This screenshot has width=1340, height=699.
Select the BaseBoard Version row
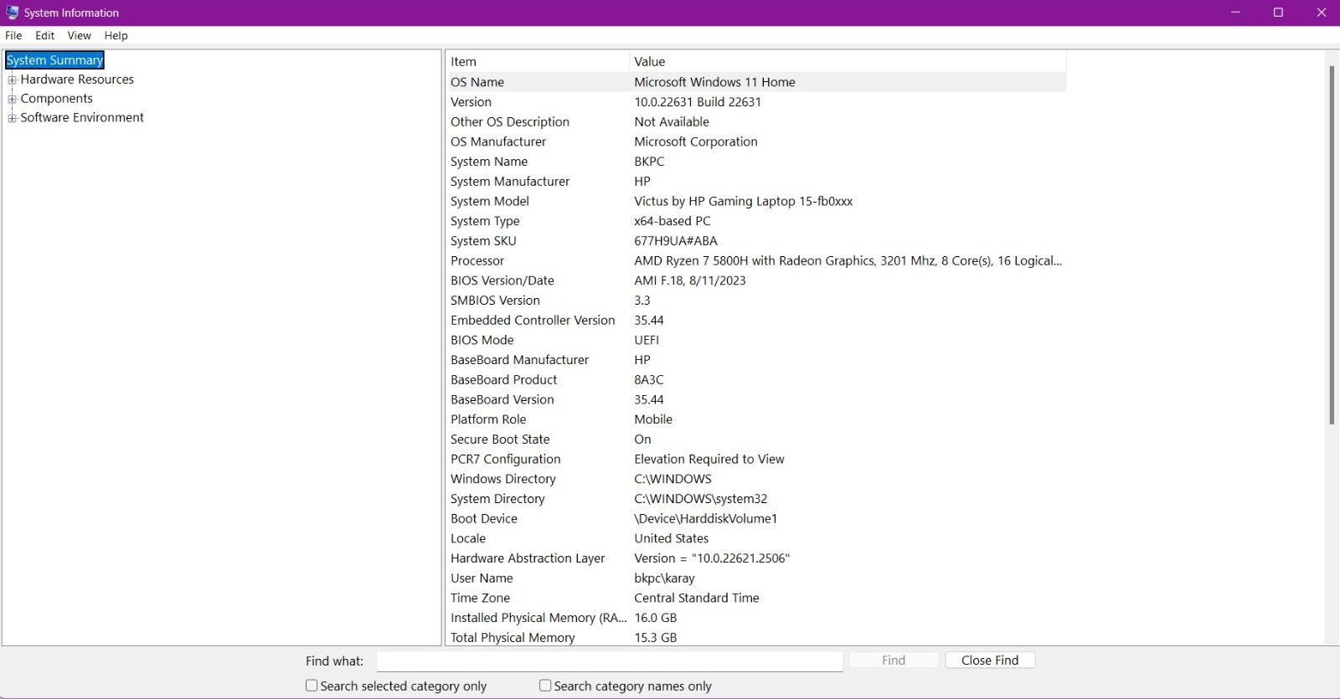[755, 400]
